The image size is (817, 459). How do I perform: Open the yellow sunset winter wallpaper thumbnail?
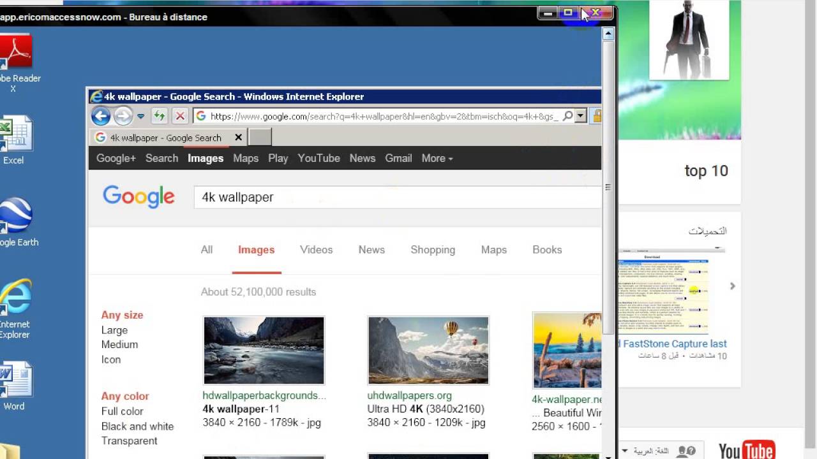point(567,351)
